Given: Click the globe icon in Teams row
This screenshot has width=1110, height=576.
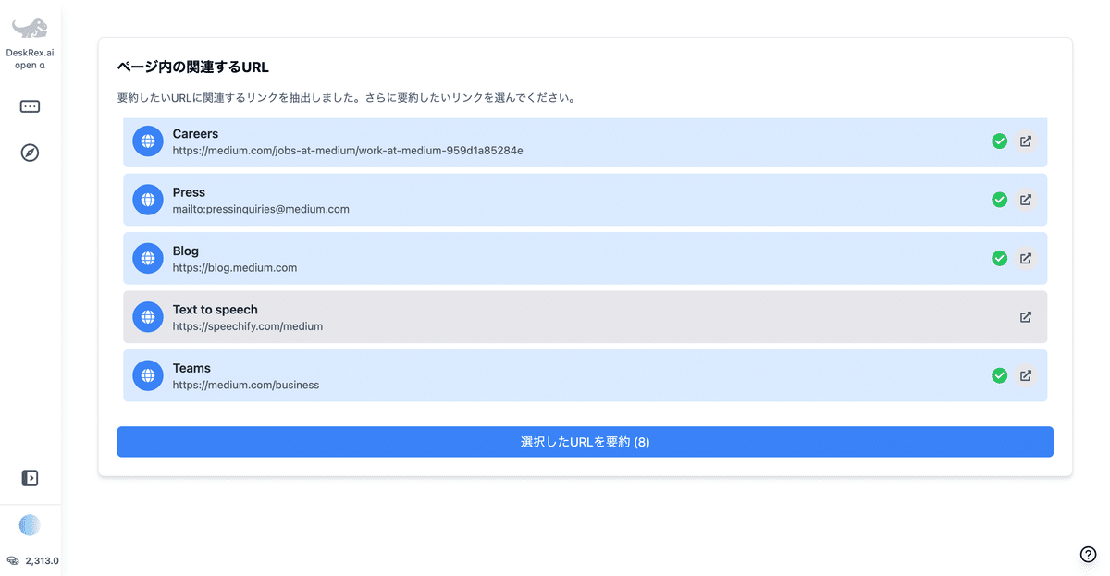Looking at the screenshot, I should click(x=148, y=375).
